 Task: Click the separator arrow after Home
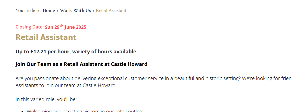pyautogui.click(x=57, y=11)
